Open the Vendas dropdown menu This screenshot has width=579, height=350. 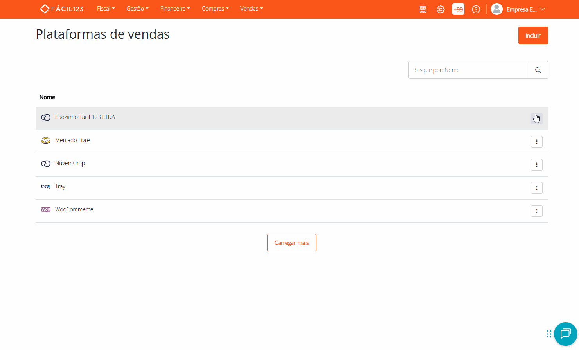tap(251, 8)
